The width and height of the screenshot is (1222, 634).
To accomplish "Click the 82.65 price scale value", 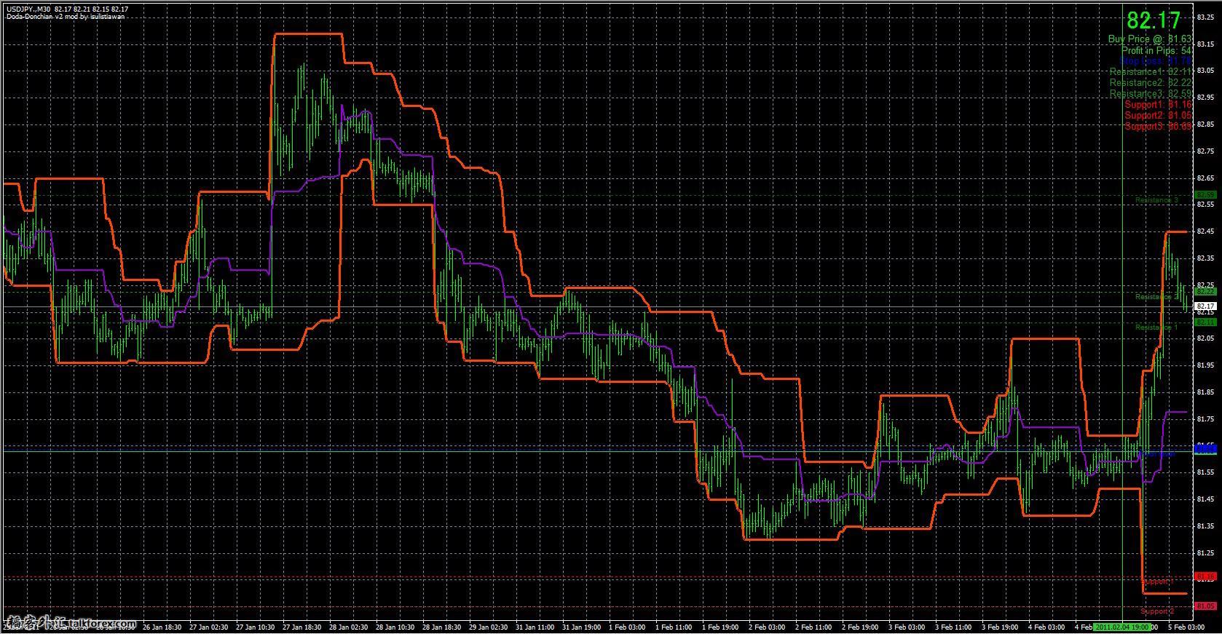I will pyautogui.click(x=1206, y=178).
